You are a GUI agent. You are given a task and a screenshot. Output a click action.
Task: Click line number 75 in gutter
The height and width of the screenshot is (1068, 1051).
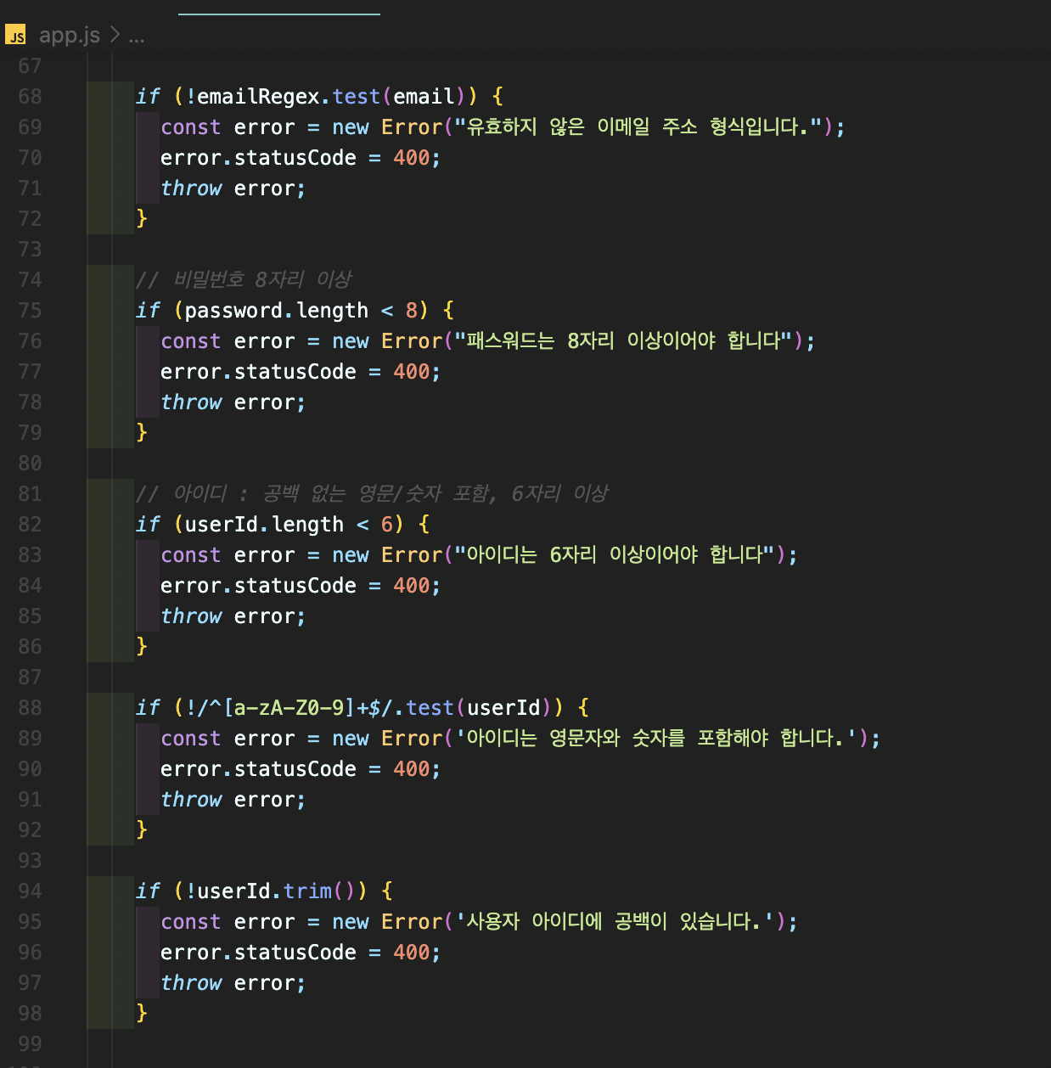30,311
